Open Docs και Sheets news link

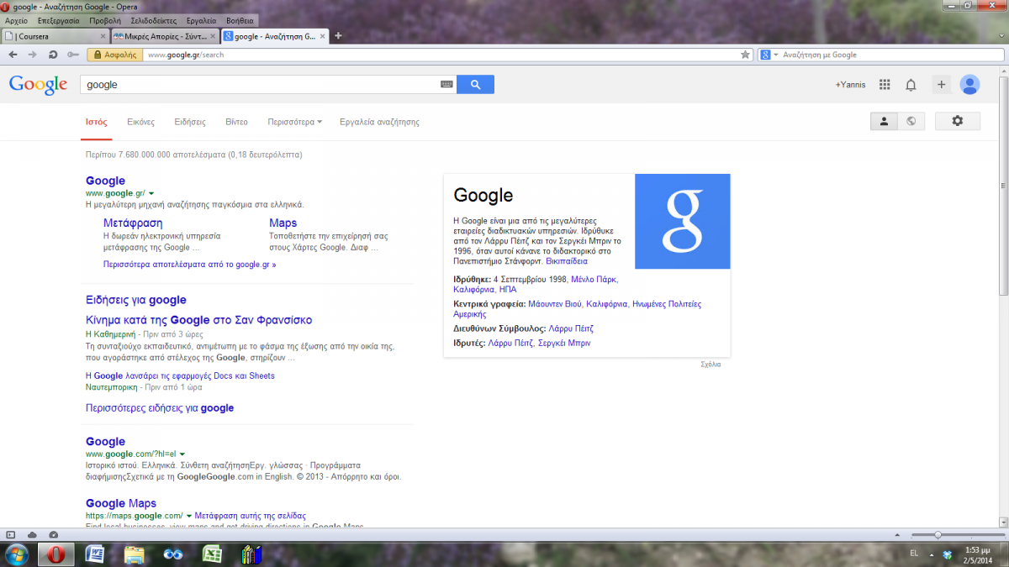[180, 375]
